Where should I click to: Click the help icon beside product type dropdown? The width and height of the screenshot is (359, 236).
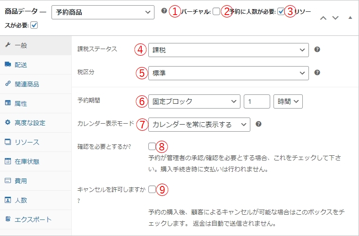[164, 11]
